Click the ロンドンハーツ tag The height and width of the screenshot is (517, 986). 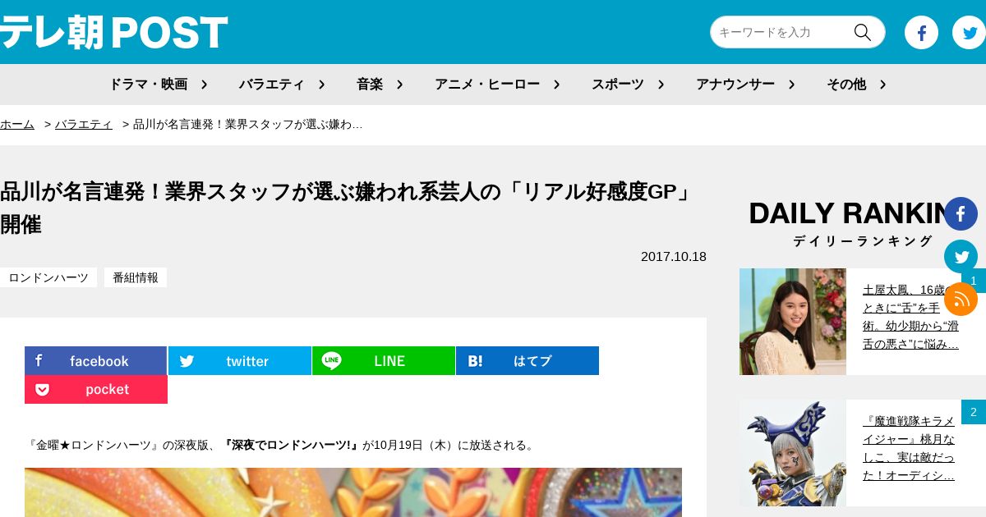(x=48, y=277)
